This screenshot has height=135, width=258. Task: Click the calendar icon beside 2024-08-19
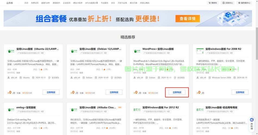(234, 77)
